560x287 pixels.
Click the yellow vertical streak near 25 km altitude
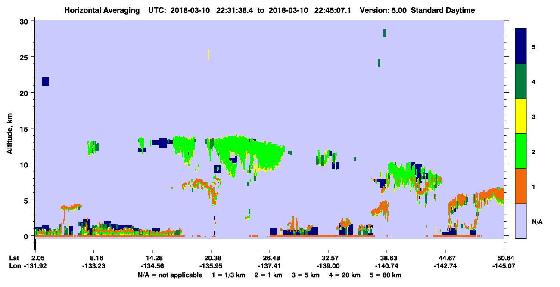[x=208, y=55]
